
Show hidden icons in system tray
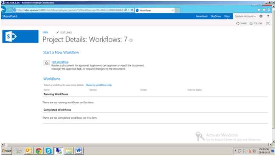point(236,151)
